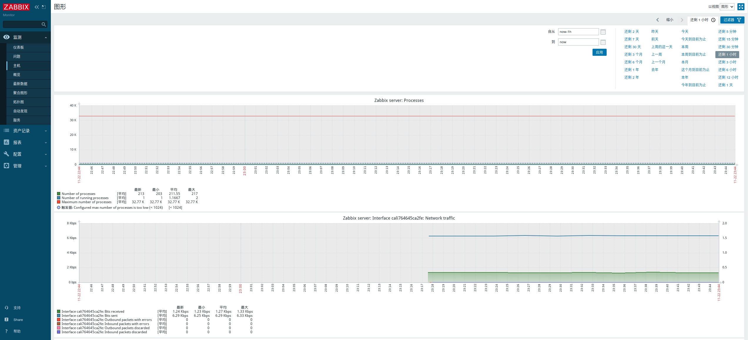The image size is (748, 340).
Task: Select the 还剩 15 分钟 time range
Action: click(x=728, y=39)
